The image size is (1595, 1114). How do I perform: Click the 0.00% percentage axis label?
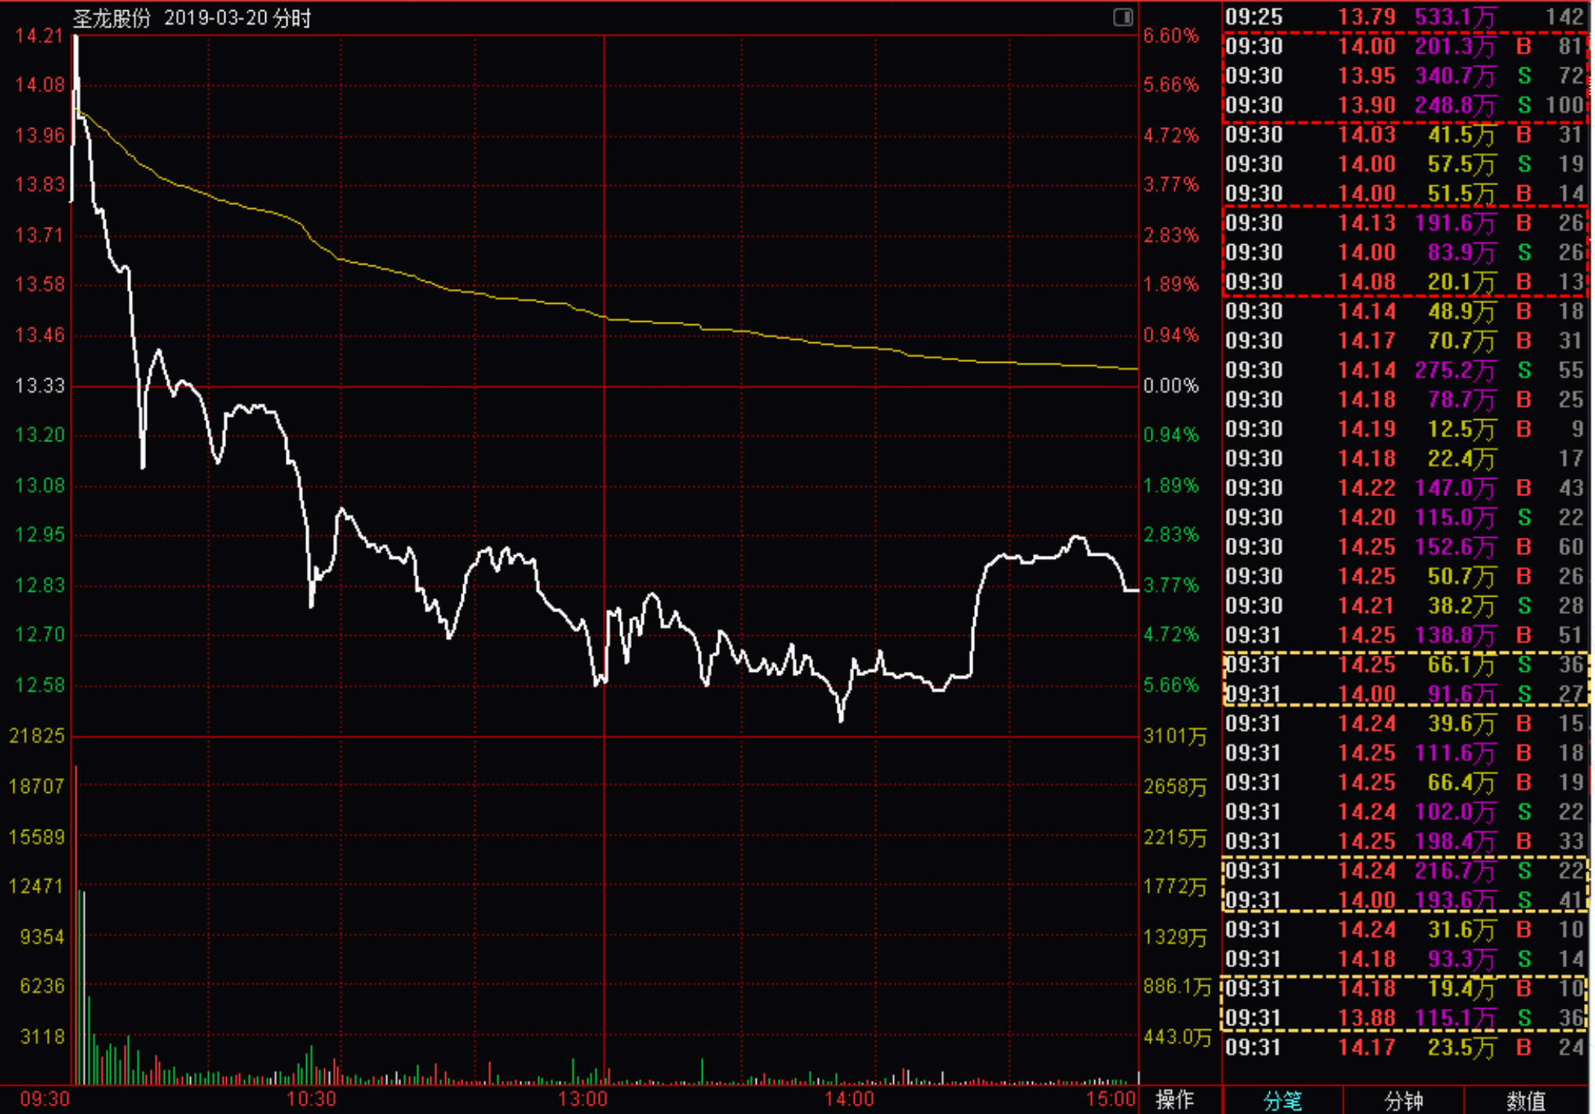(1171, 385)
